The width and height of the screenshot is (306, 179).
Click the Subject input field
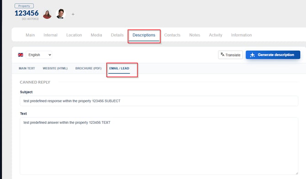(x=159, y=101)
